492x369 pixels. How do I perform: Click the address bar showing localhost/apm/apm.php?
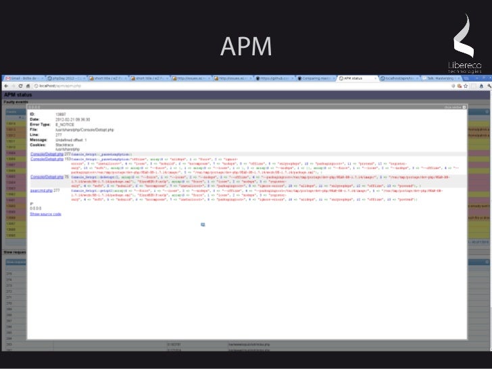[x=242, y=86]
